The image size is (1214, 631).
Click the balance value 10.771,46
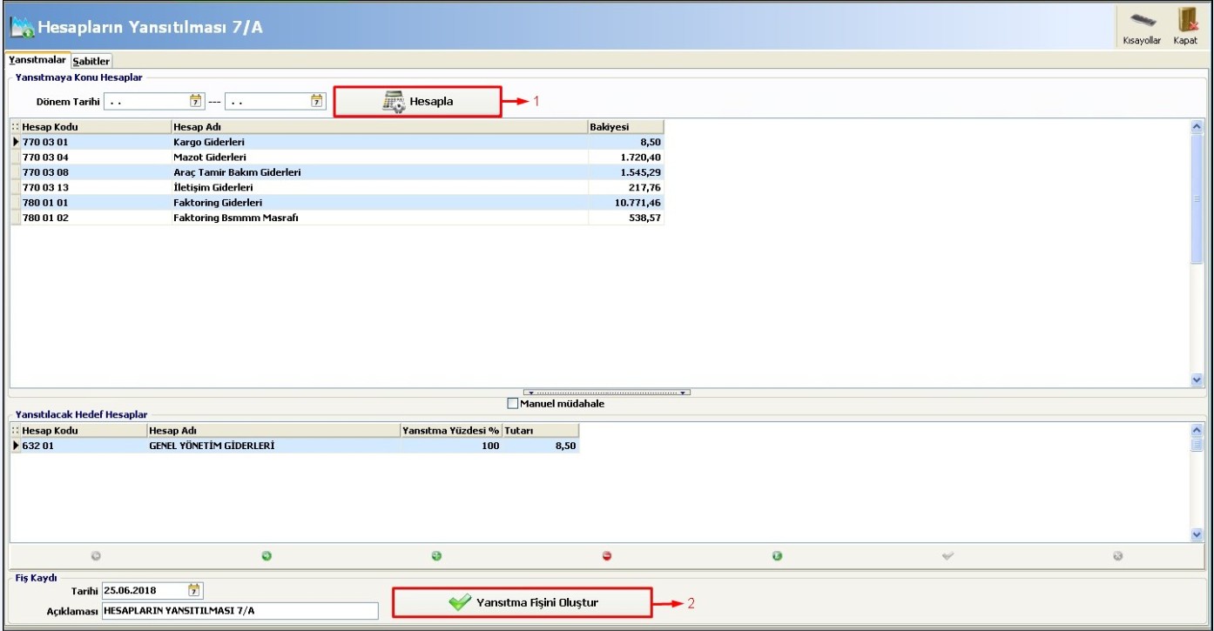pos(637,203)
